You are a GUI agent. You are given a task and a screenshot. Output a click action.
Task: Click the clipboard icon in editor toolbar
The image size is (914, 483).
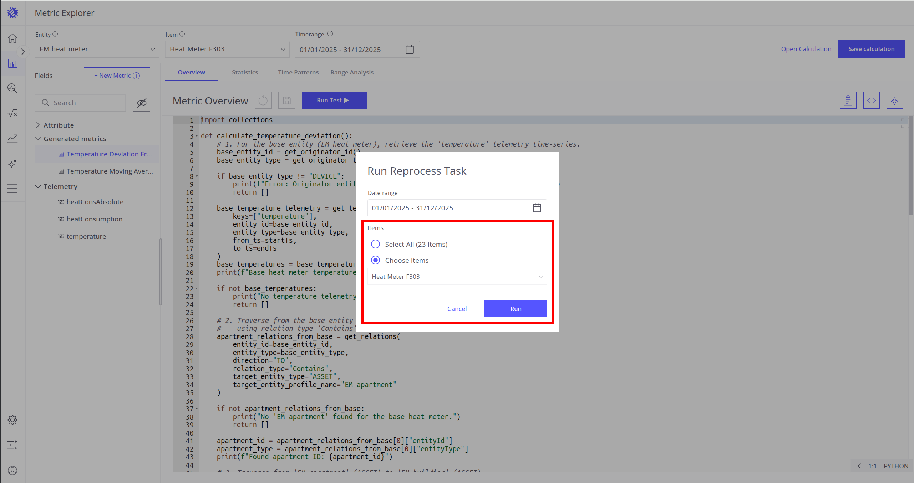point(848,101)
